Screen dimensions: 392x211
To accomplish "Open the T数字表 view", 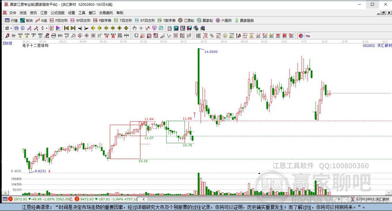I will tap(167, 21).
